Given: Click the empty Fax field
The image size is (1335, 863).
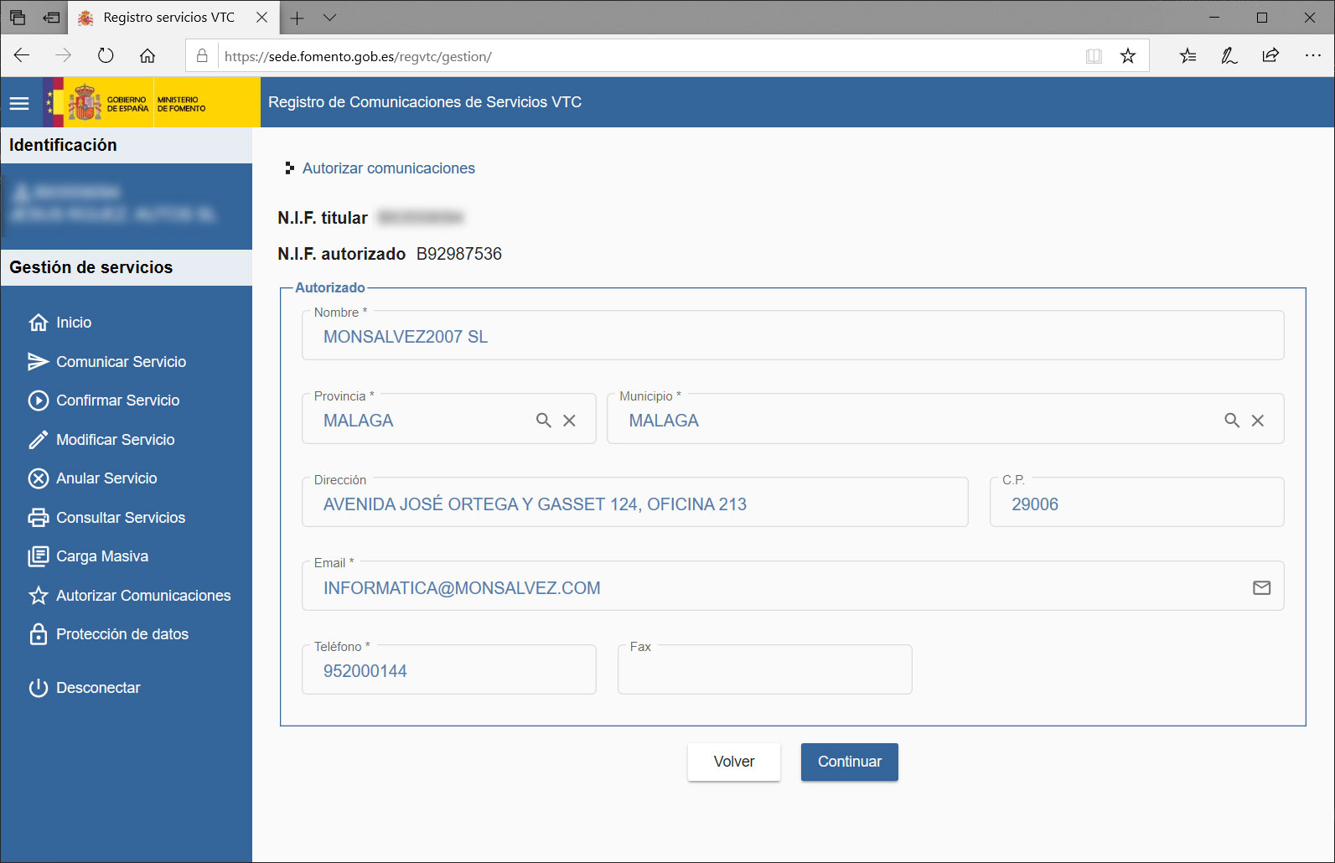Looking at the screenshot, I should 765,670.
